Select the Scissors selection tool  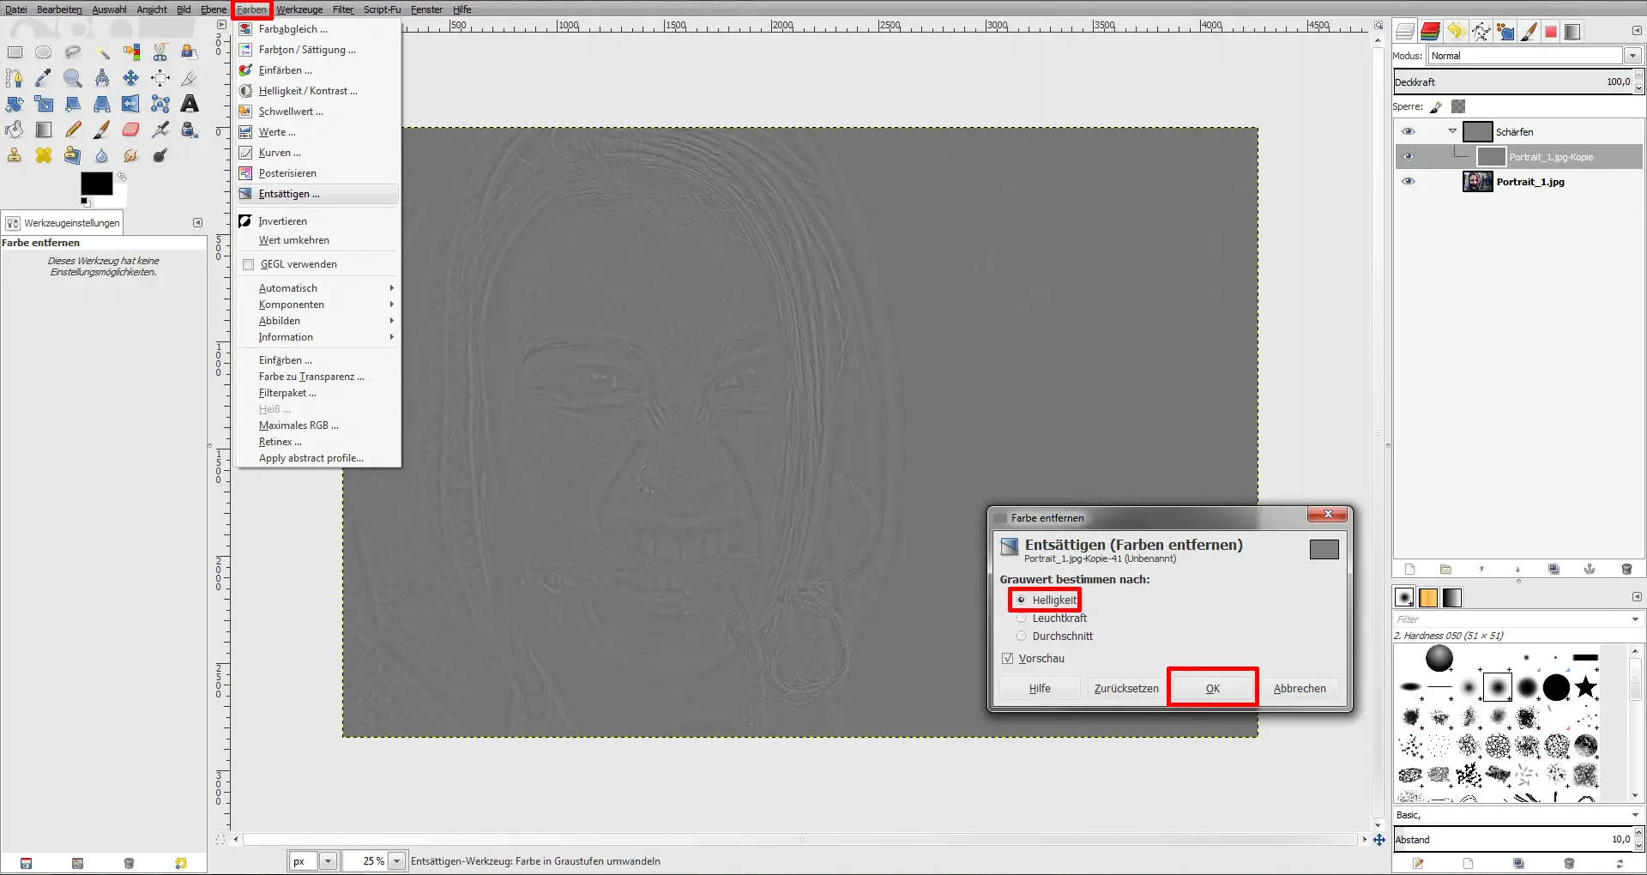pyautogui.click(x=160, y=52)
